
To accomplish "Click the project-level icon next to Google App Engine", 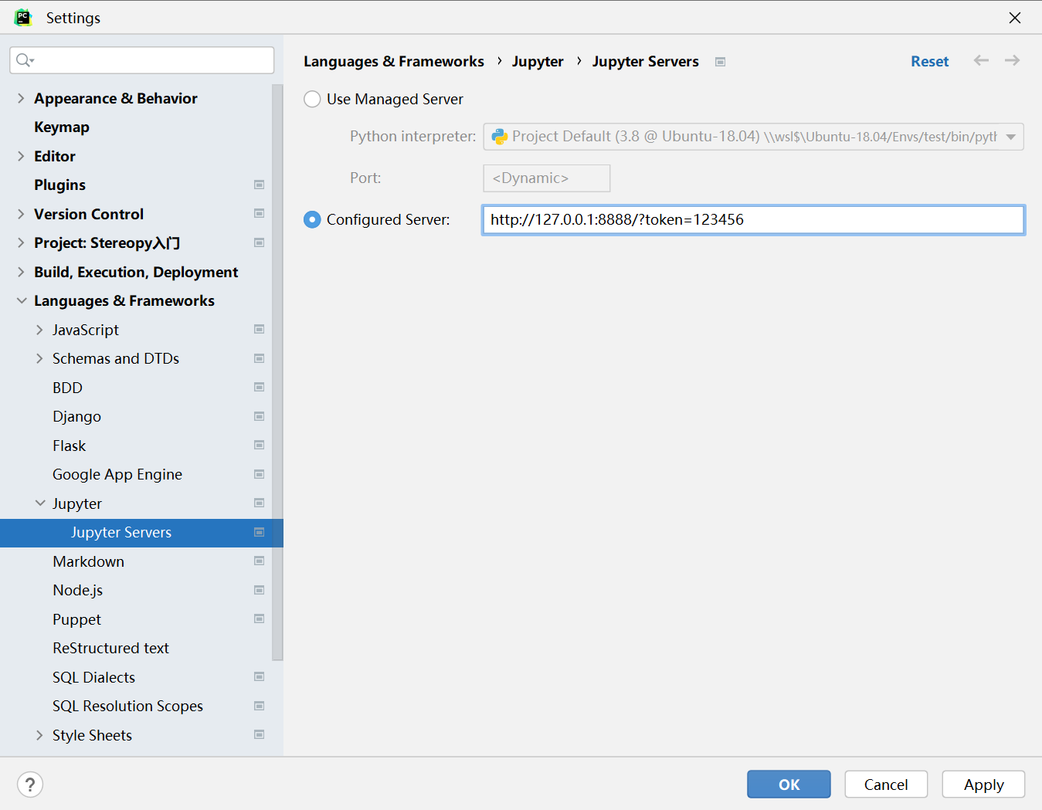I will 260,474.
